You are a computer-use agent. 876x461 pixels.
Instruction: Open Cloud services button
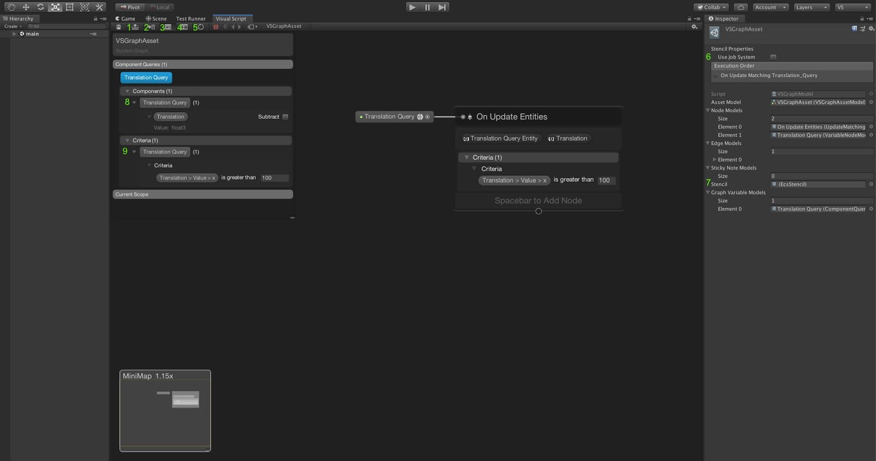(x=741, y=7)
